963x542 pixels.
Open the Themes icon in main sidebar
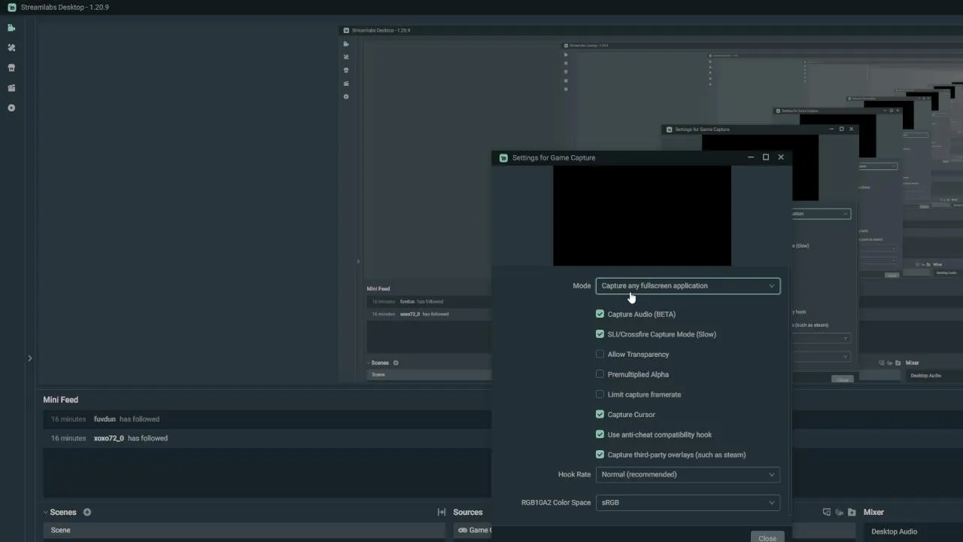(x=11, y=47)
